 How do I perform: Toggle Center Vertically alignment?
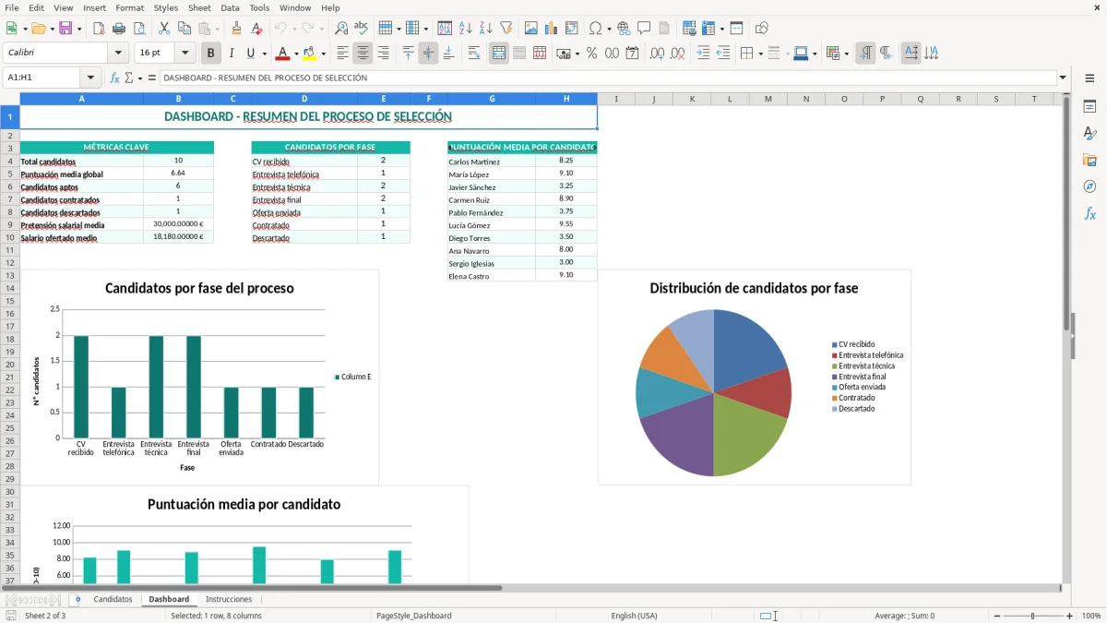pyautogui.click(x=428, y=54)
